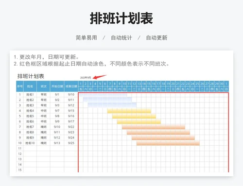Select end date 9/22 for 姓名7

click(x=71, y=127)
